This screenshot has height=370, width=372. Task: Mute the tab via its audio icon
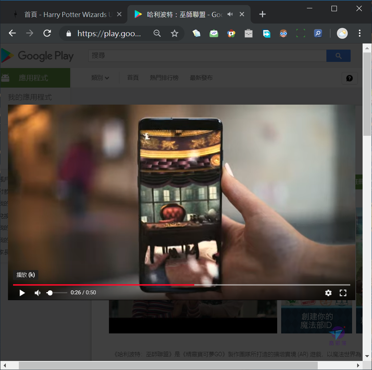230,14
